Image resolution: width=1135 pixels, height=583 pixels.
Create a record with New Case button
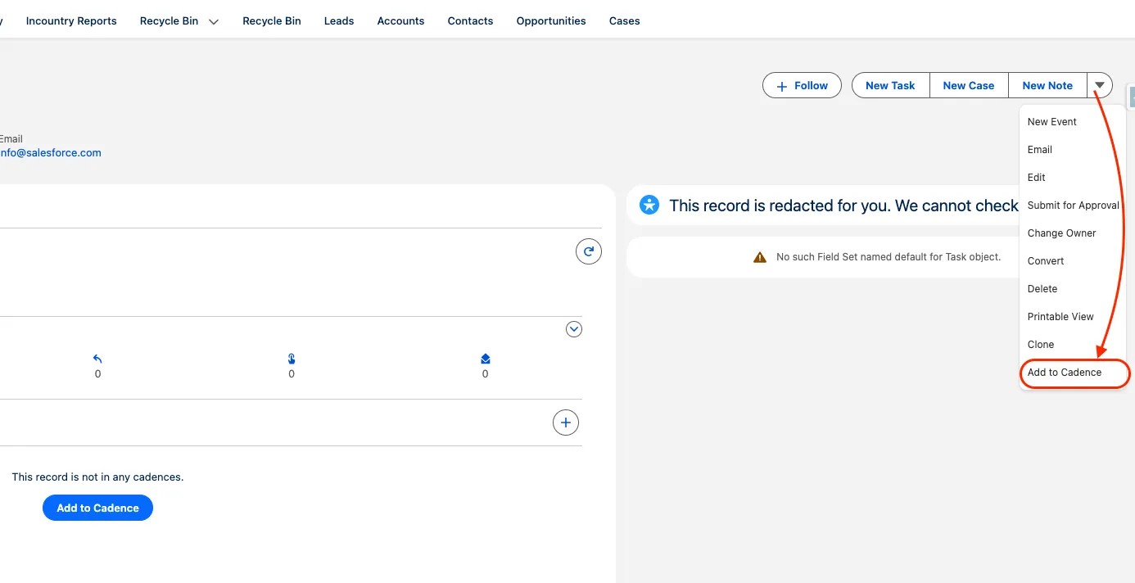pos(968,85)
